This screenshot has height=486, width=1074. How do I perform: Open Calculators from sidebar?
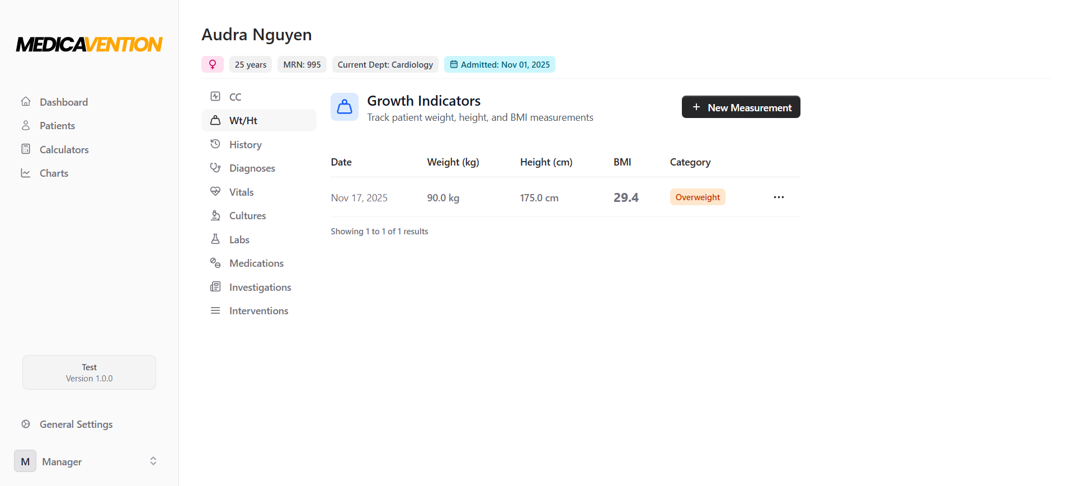tap(64, 149)
